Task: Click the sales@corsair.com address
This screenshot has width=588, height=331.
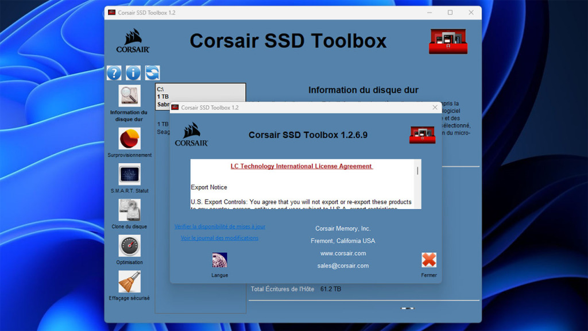Action: click(343, 265)
